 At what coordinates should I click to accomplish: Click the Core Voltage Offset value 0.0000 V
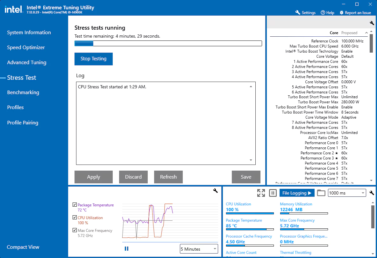point(348,82)
